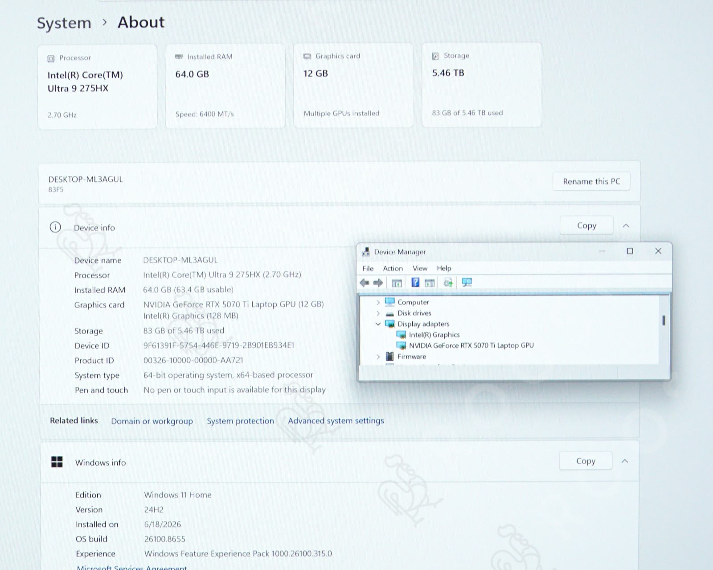Open the Domain or workgroup link
The height and width of the screenshot is (570, 713).
tap(152, 421)
